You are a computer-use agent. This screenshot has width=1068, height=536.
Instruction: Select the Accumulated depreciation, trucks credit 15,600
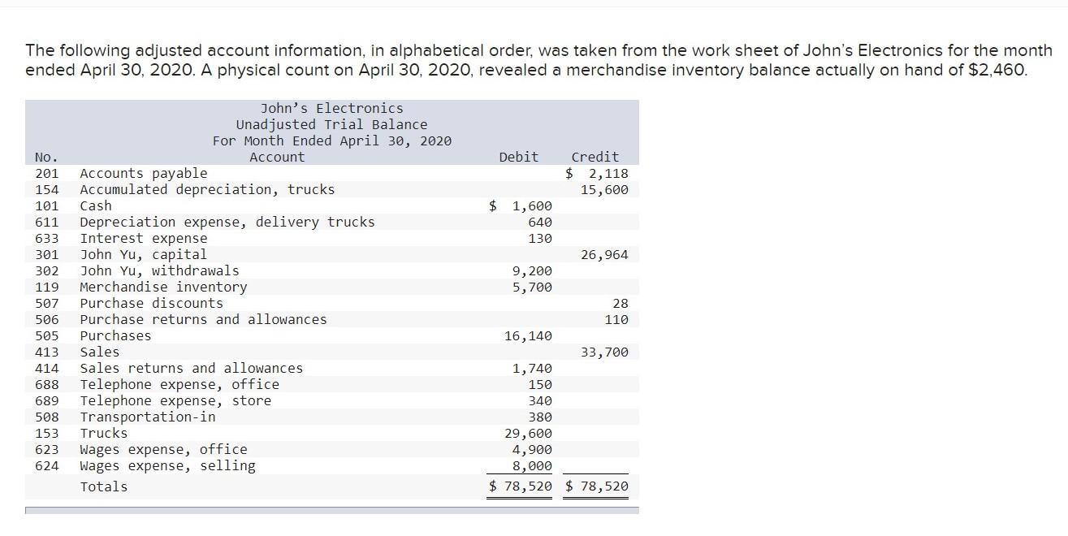pos(604,189)
